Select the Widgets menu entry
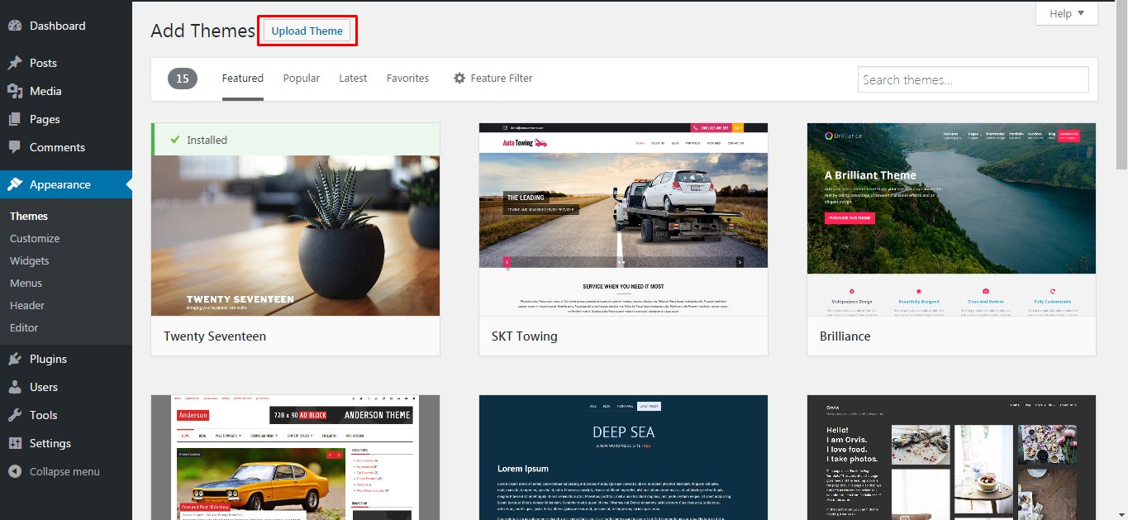1128x520 pixels. pyautogui.click(x=30, y=260)
